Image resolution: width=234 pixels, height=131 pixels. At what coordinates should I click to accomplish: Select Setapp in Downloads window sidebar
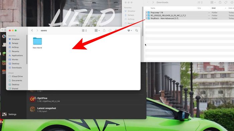(x=129, y=15)
